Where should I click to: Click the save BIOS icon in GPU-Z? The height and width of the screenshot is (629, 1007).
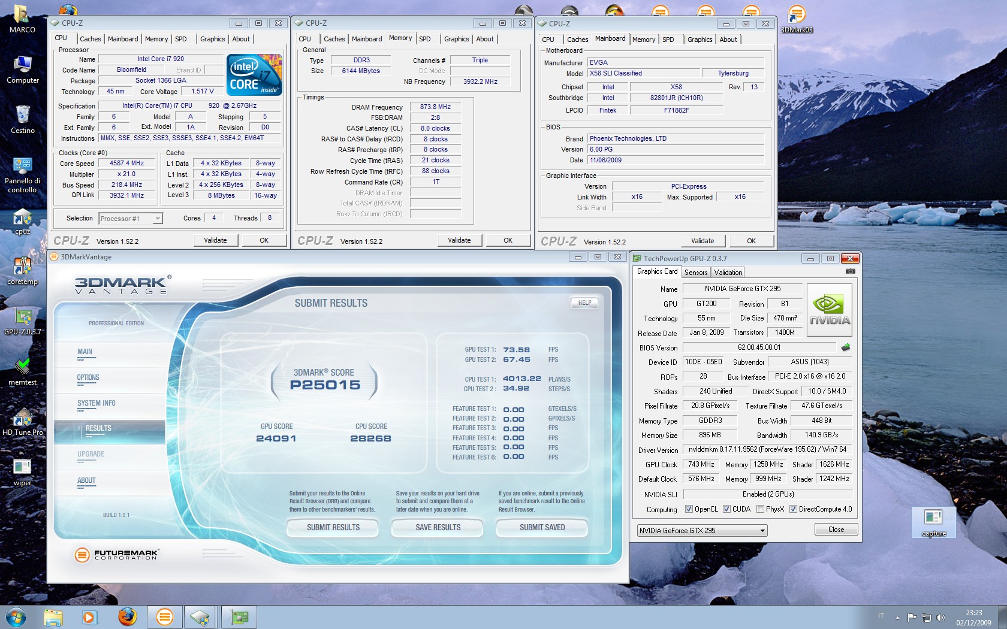[846, 347]
